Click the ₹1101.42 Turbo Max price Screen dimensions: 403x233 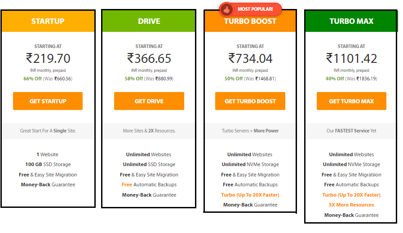pos(351,58)
